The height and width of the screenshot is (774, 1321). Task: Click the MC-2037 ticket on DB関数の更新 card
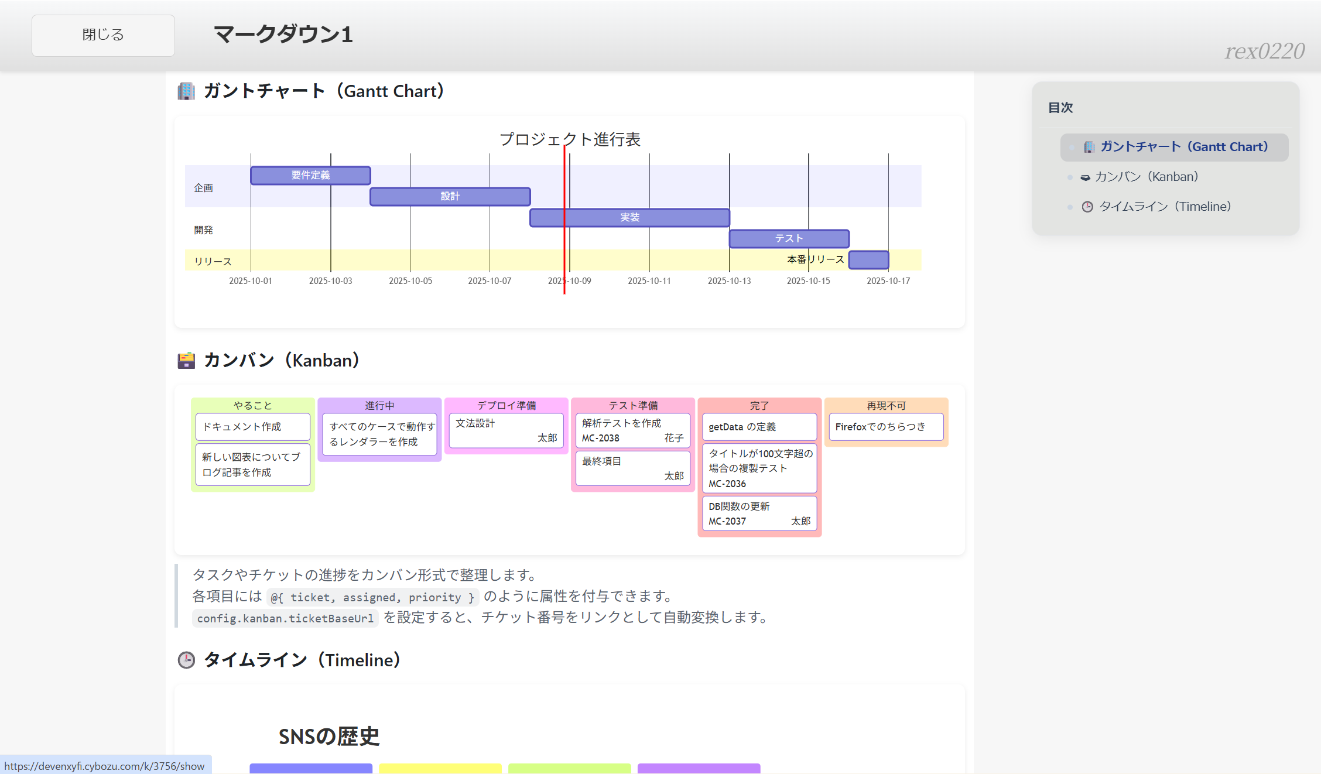tap(727, 522)
